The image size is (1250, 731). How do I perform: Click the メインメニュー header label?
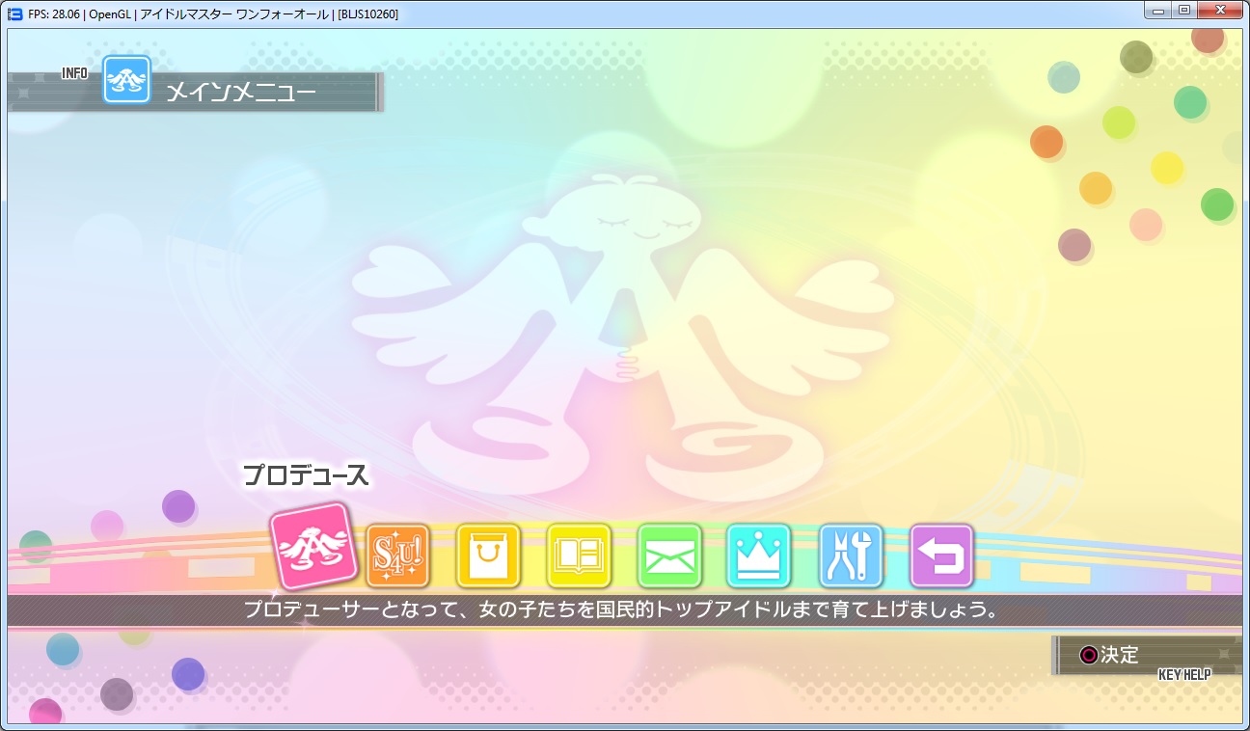pos(241,93)
